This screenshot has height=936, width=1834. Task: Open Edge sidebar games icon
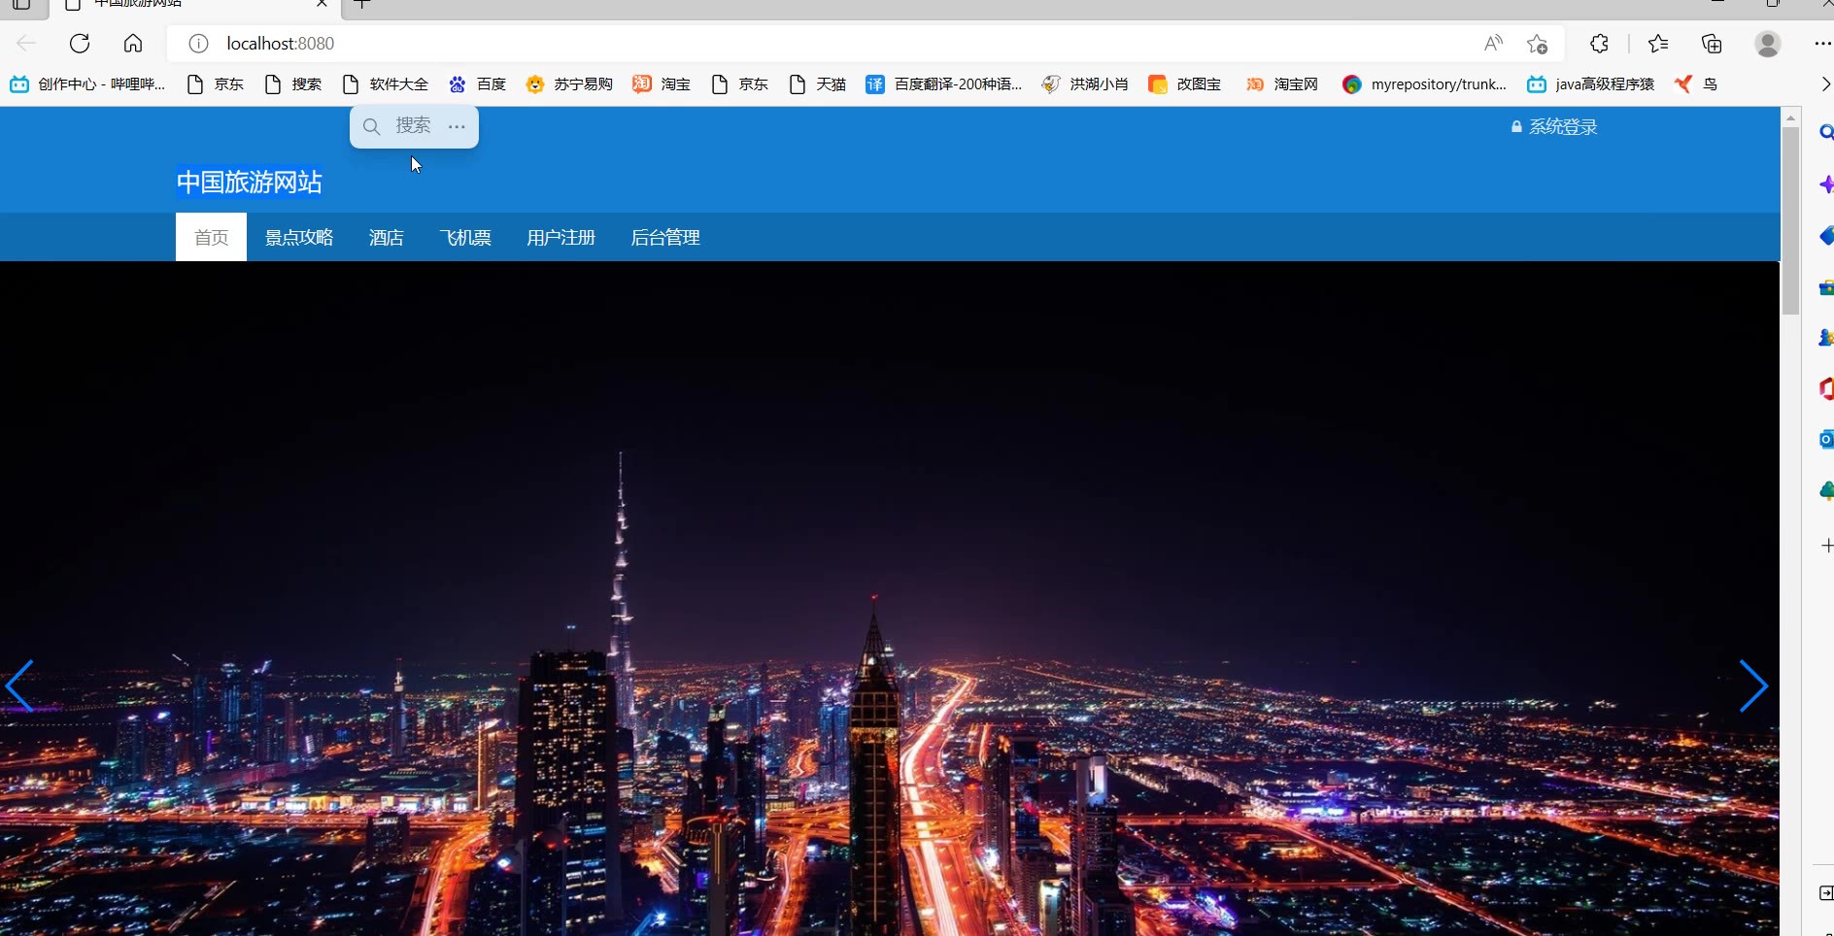click(1825, 338)
